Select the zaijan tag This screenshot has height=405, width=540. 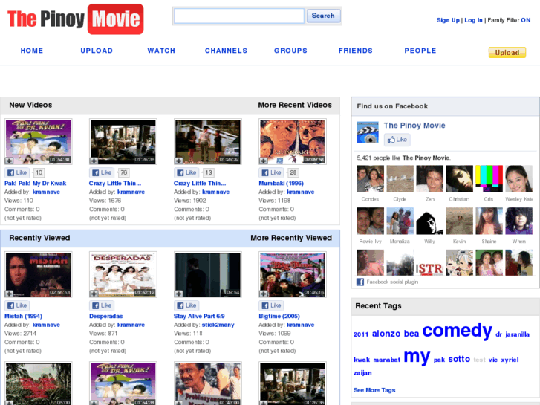click(x=362, y=372)
